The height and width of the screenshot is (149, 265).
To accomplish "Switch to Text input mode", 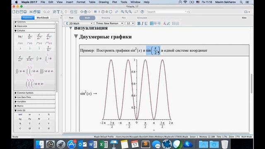I will tap(71, 18).
